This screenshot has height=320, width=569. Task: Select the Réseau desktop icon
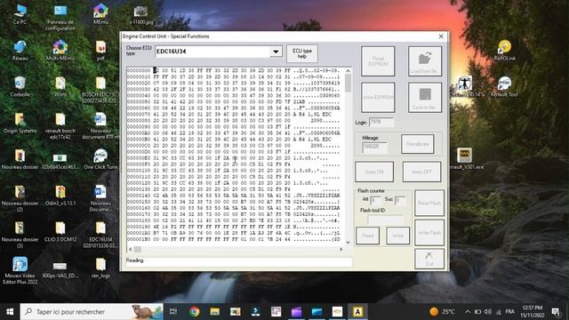20,51
